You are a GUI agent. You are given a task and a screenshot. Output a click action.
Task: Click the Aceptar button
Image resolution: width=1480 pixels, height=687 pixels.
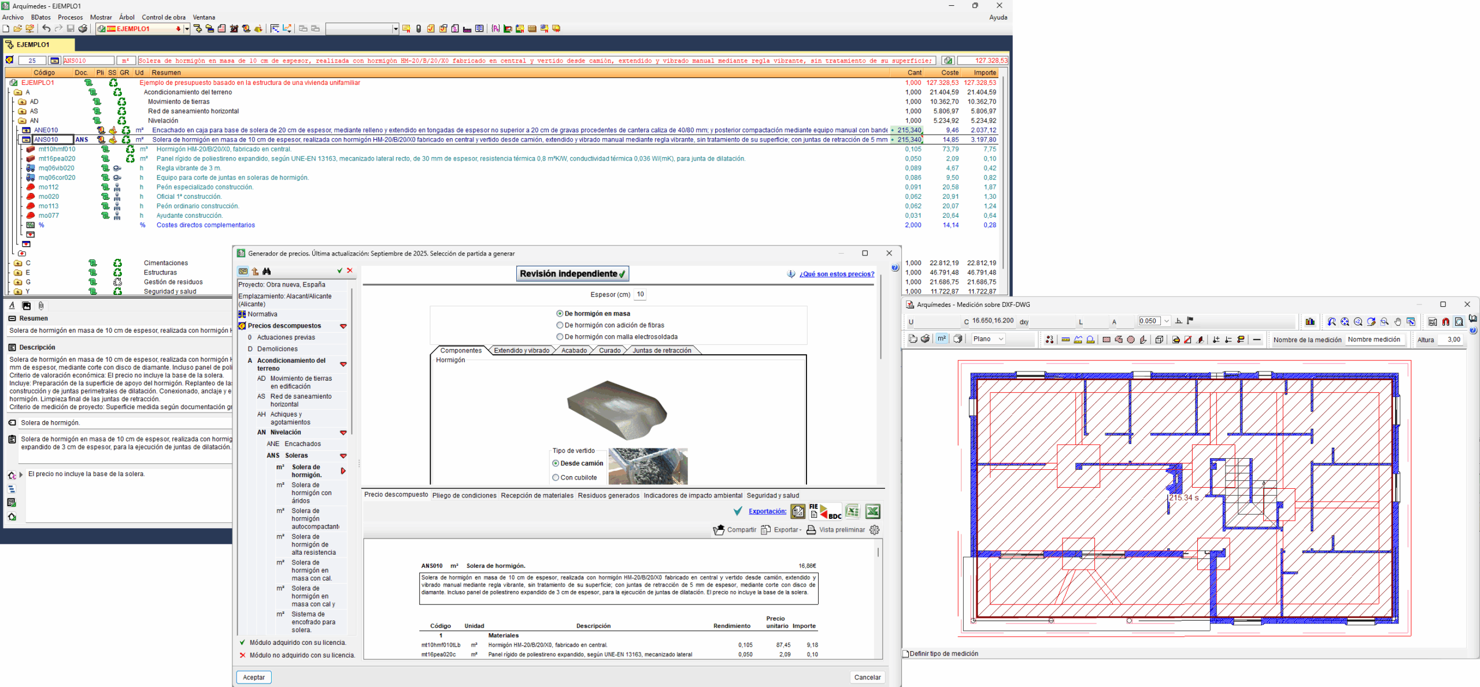click(x=254, y=677)
